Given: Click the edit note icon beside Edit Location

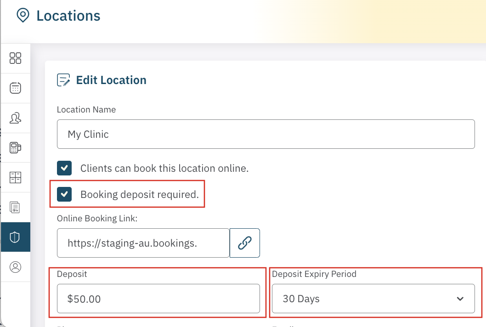Looking at the screenshot, I should [63, 80].
